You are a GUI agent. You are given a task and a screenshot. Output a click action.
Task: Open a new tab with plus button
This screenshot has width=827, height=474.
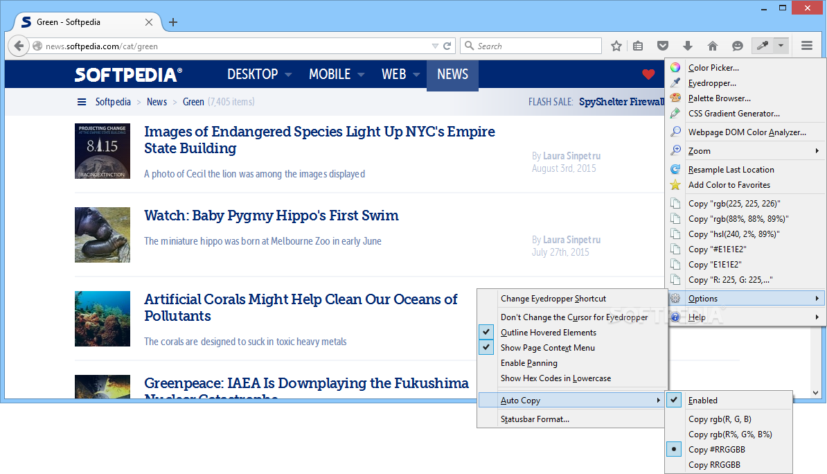point(173,22)
